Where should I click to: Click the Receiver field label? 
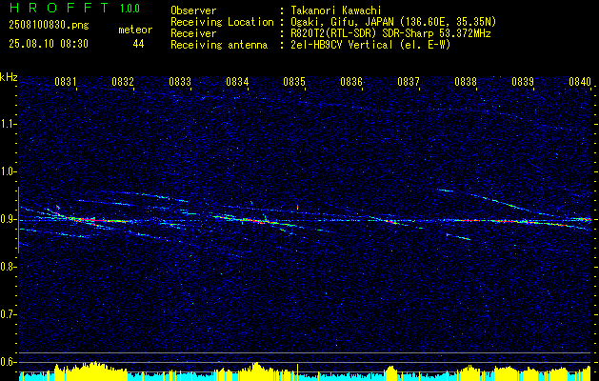[x=193, y=33]
